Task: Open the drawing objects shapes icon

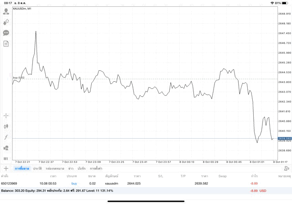Action: click(6, 148)
